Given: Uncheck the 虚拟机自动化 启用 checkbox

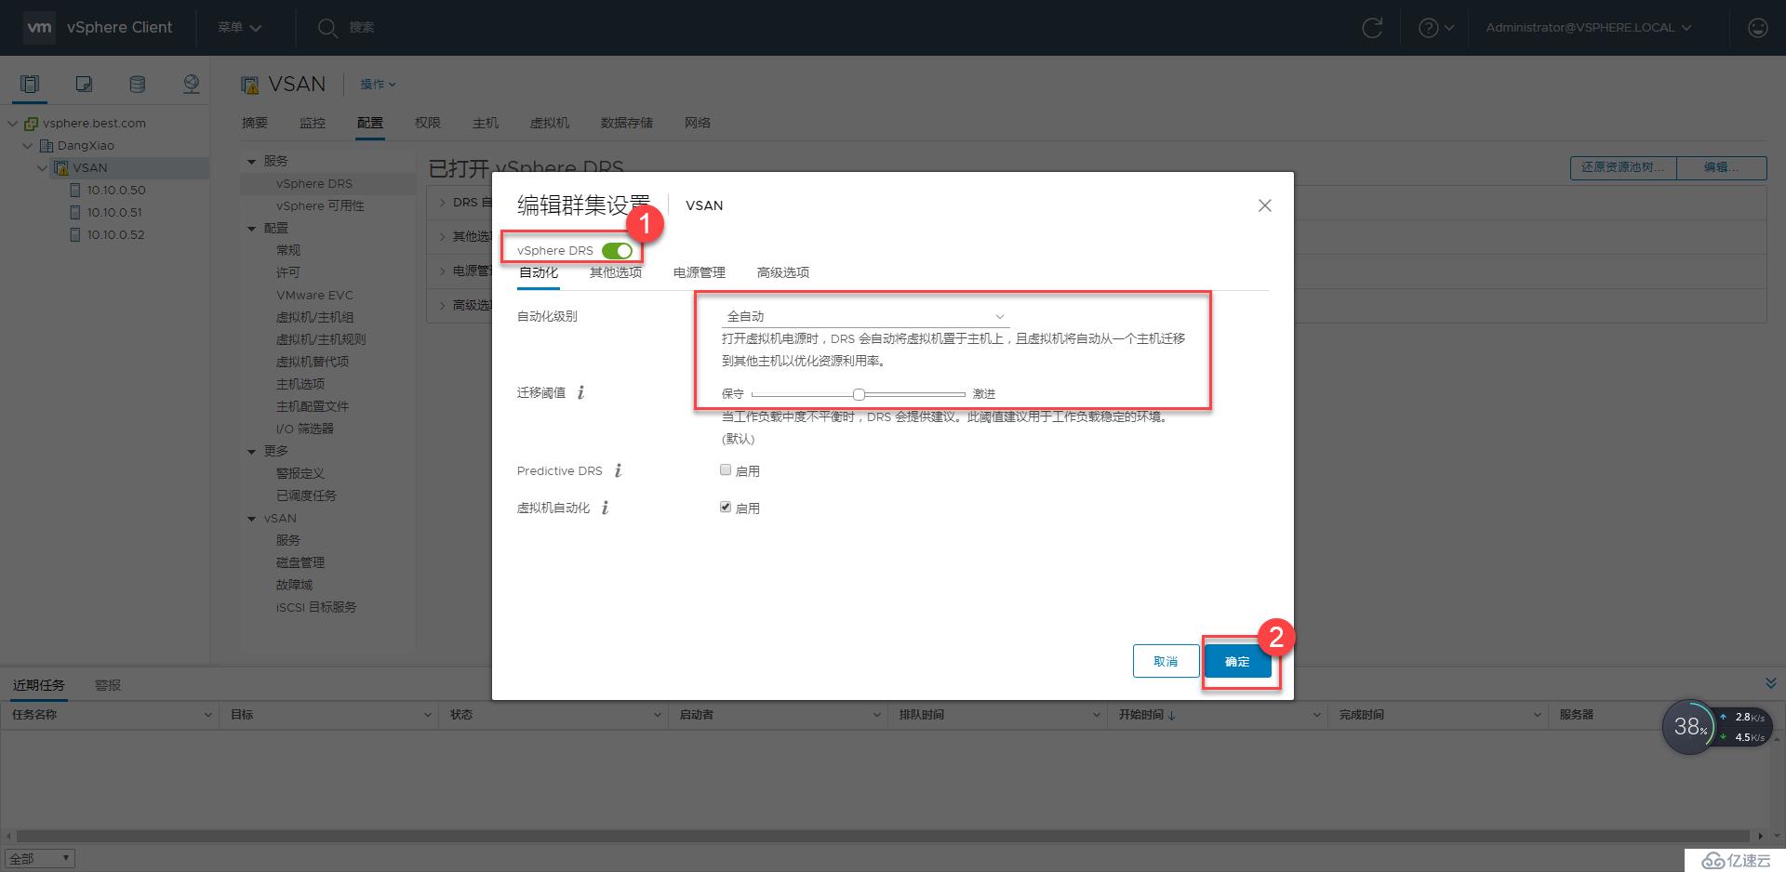Looking at the screenshot, I should tap(726, 508).
